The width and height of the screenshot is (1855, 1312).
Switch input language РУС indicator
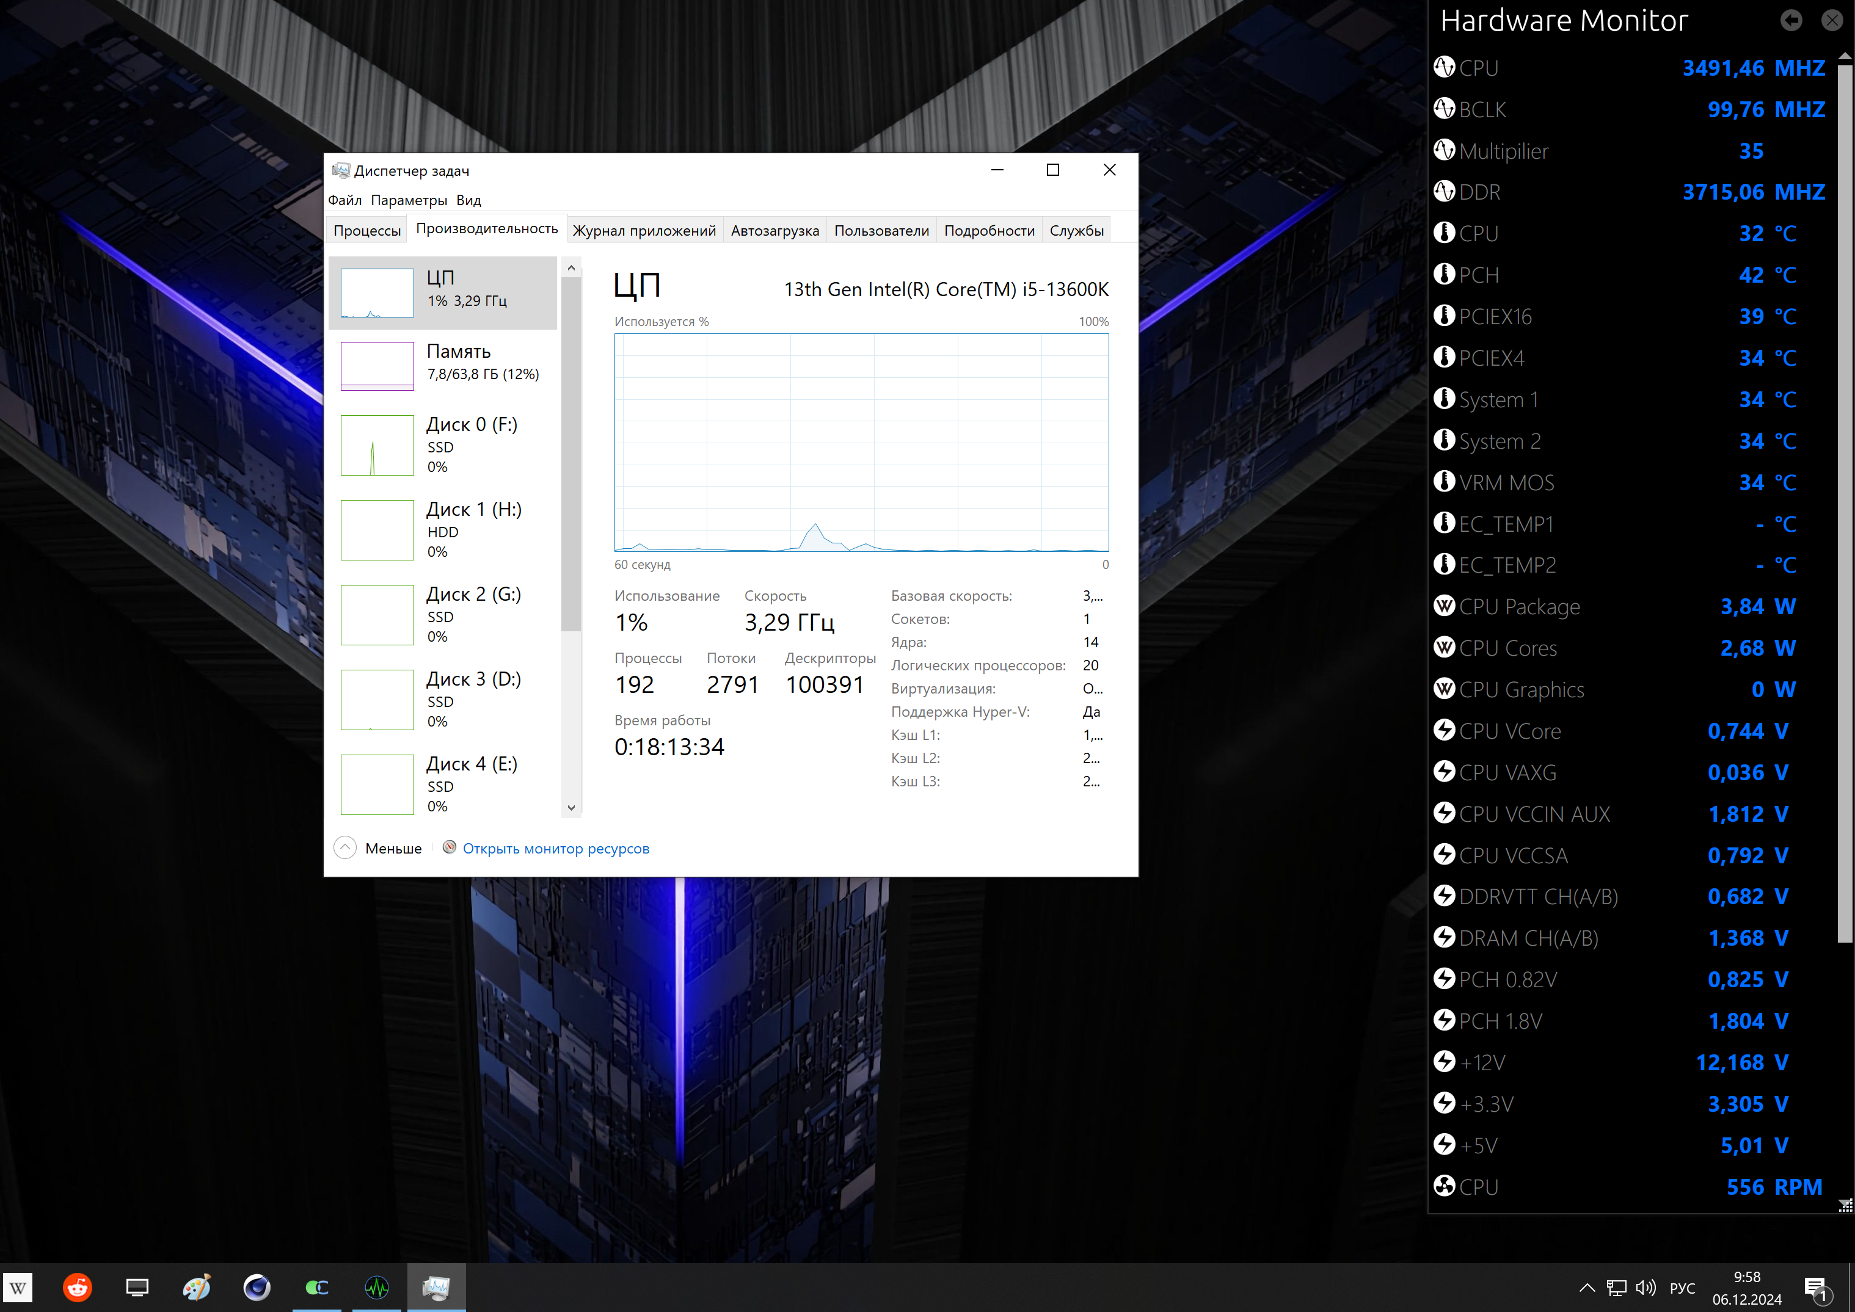(x=1682, y=1287)
